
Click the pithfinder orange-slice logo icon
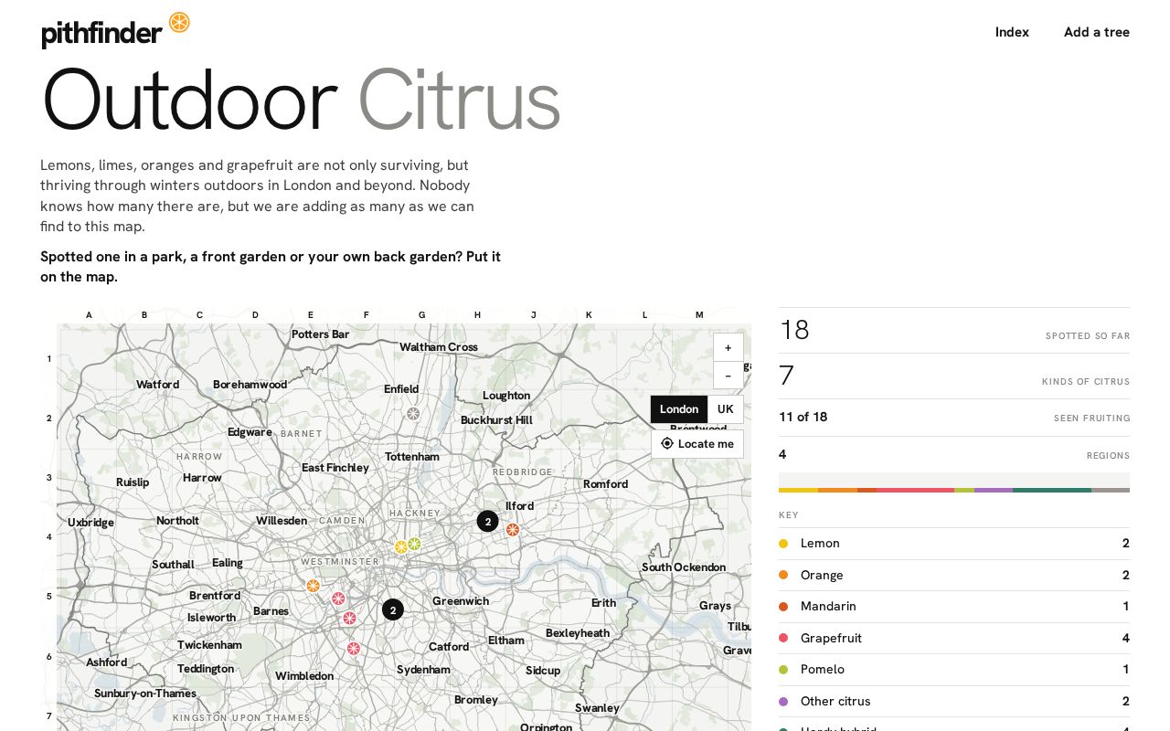[179, 23]
